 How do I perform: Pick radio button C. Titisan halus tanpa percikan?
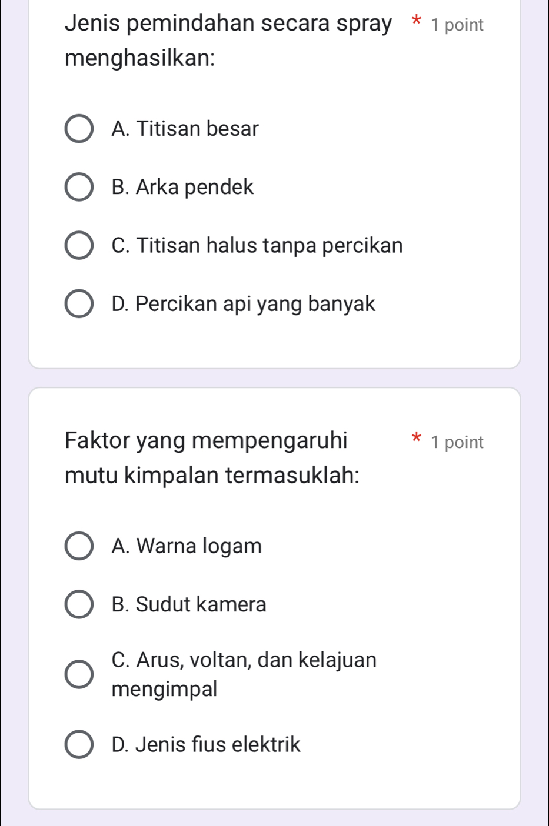[x=78, y=245]
